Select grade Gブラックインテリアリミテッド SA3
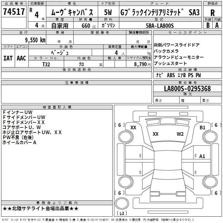Image resolution: width=223 pixels, height=223 pixels. click(x=160, y=12)
